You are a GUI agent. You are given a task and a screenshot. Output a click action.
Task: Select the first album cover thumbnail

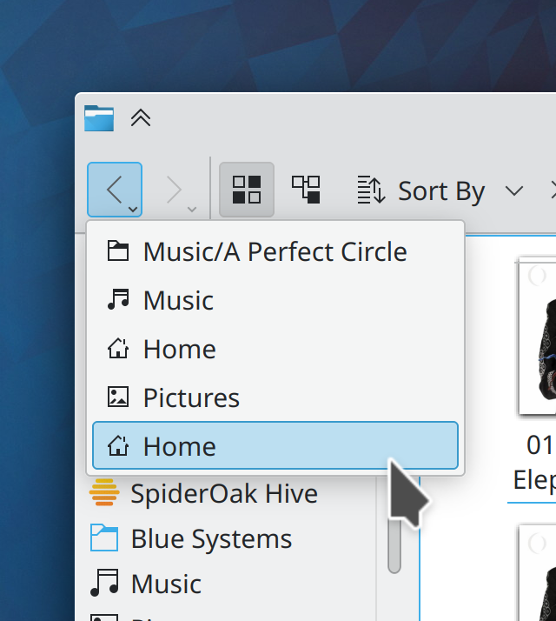537,335
